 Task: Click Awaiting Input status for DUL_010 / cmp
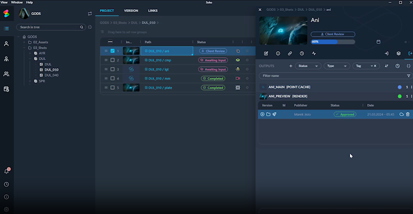[213, 60]
